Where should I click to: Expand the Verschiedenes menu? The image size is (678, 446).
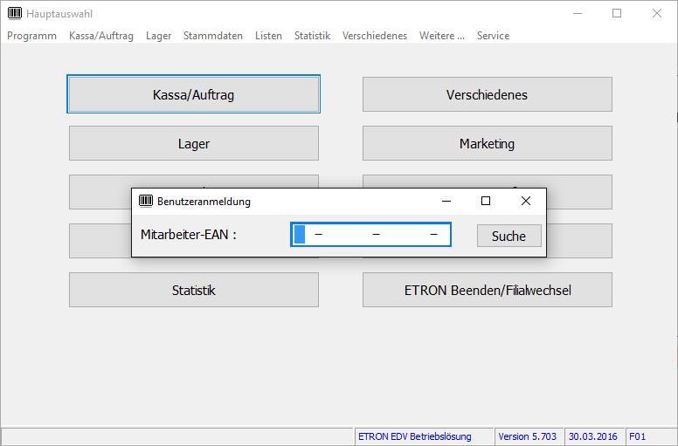coord(375,36)
